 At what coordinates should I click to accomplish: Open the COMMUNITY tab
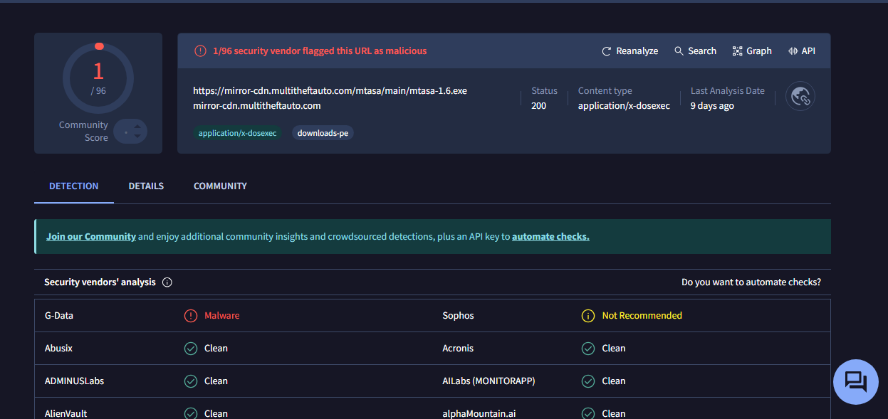(220, 186)
